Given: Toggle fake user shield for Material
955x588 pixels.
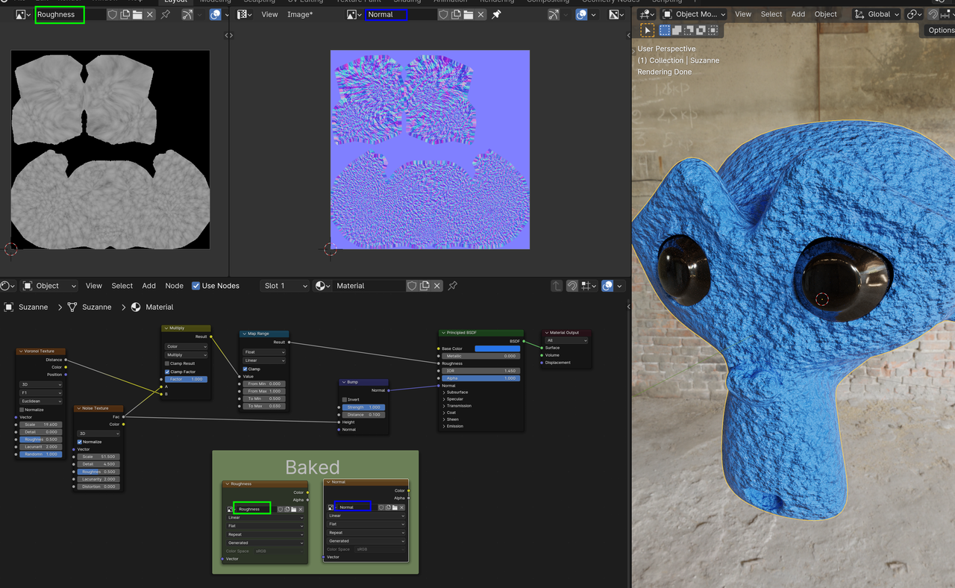Looking at the screenshot, I should pyautogui.click(x=412, y=286).
